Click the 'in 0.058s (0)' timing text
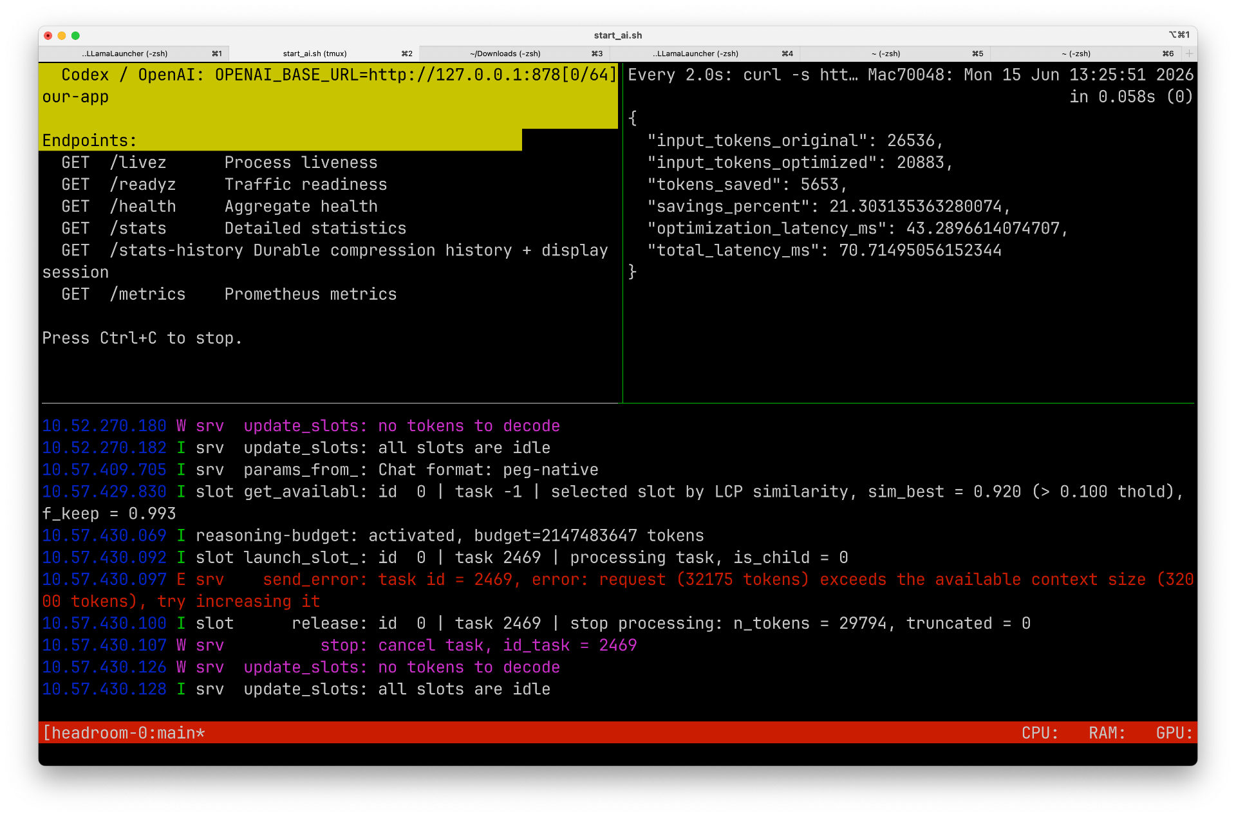Image resolution: width=1236 pixels, height=816 pixels. tap(1131, 97)
